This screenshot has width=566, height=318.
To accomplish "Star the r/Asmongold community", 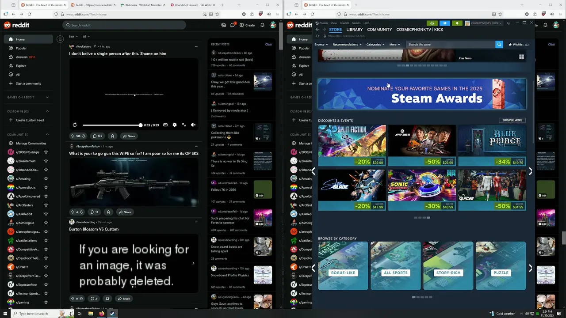I will (x=46, y=223).
